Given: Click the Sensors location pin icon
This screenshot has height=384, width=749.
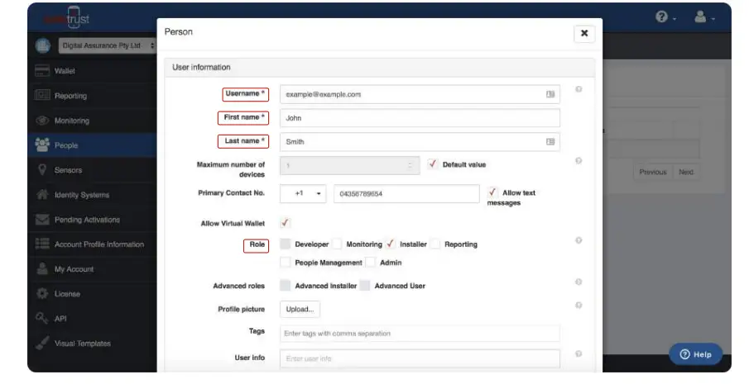Looking at the screenshot, I should [x=42, y=170].
